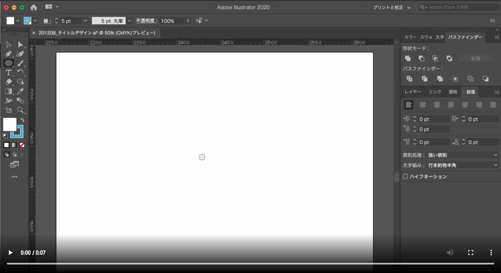Select the Artboard tool
The height and width of the screenshot is (273, 501).
pyautogui.click(x=9, y=110)
